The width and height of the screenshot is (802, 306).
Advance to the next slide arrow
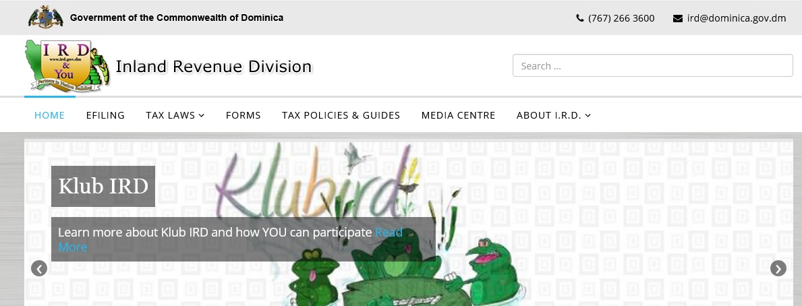tap(778, 268)
